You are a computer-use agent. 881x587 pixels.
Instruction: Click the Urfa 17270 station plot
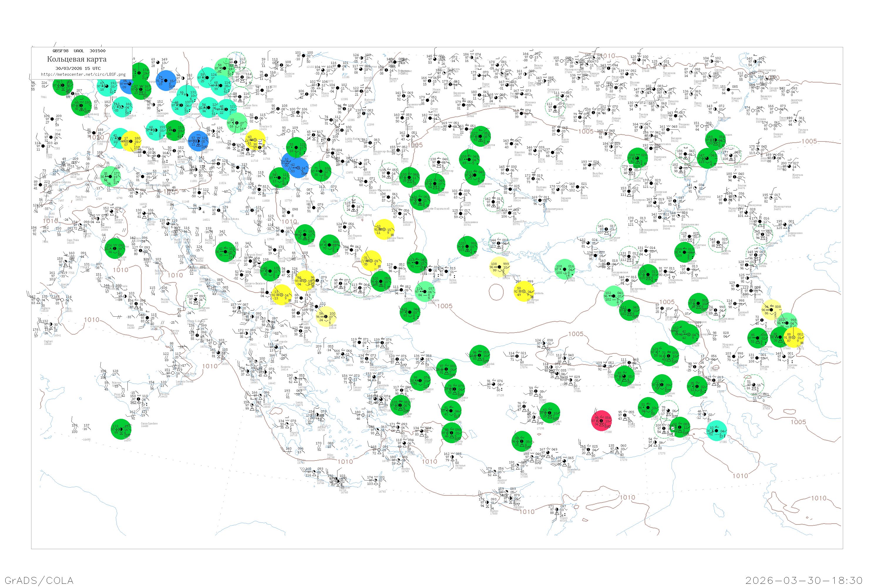click(x=617, y=448)
